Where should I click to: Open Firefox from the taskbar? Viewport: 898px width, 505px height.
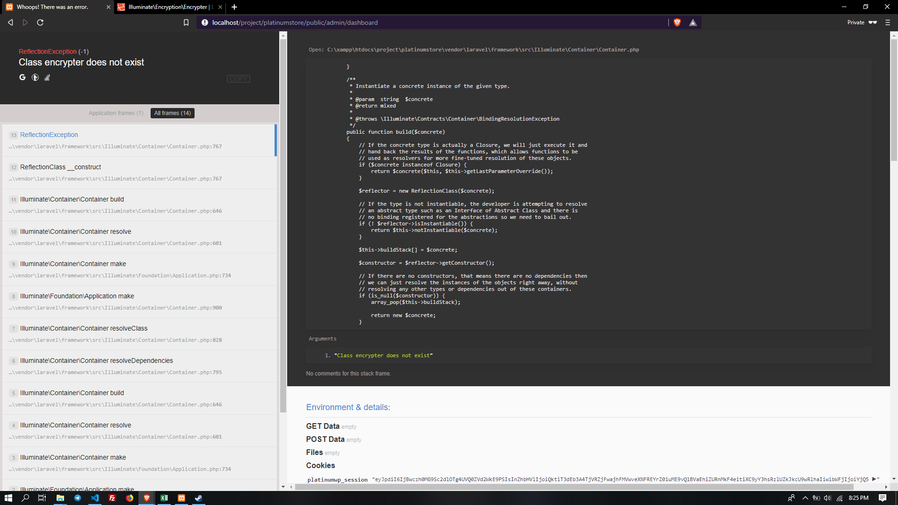tap(130, 498)
